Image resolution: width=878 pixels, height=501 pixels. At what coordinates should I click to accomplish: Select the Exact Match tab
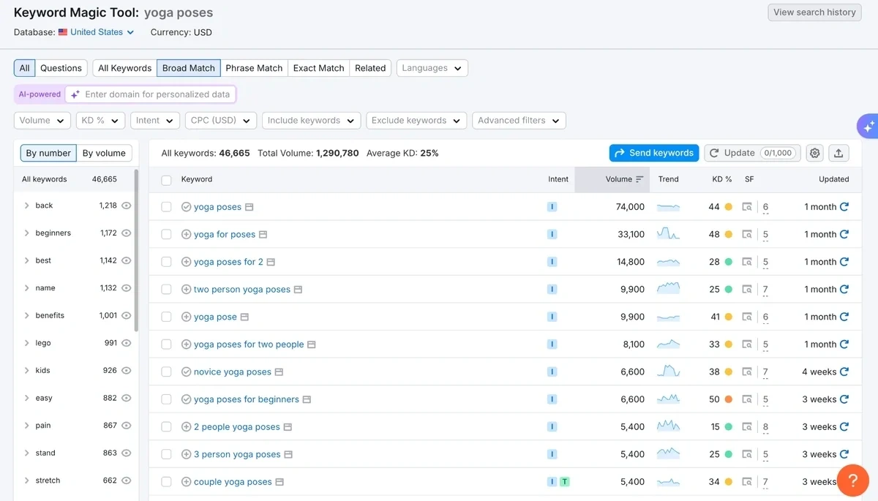point(318,67)
